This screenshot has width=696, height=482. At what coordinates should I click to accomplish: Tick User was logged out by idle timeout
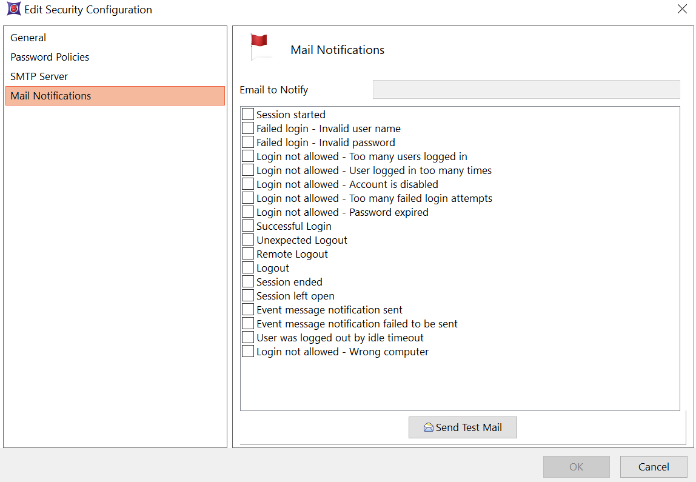pyautogui.click(x=248, y=337)
